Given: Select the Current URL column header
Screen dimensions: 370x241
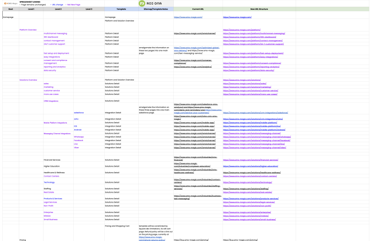Looking at the screenshot, I should coord(198,9).
